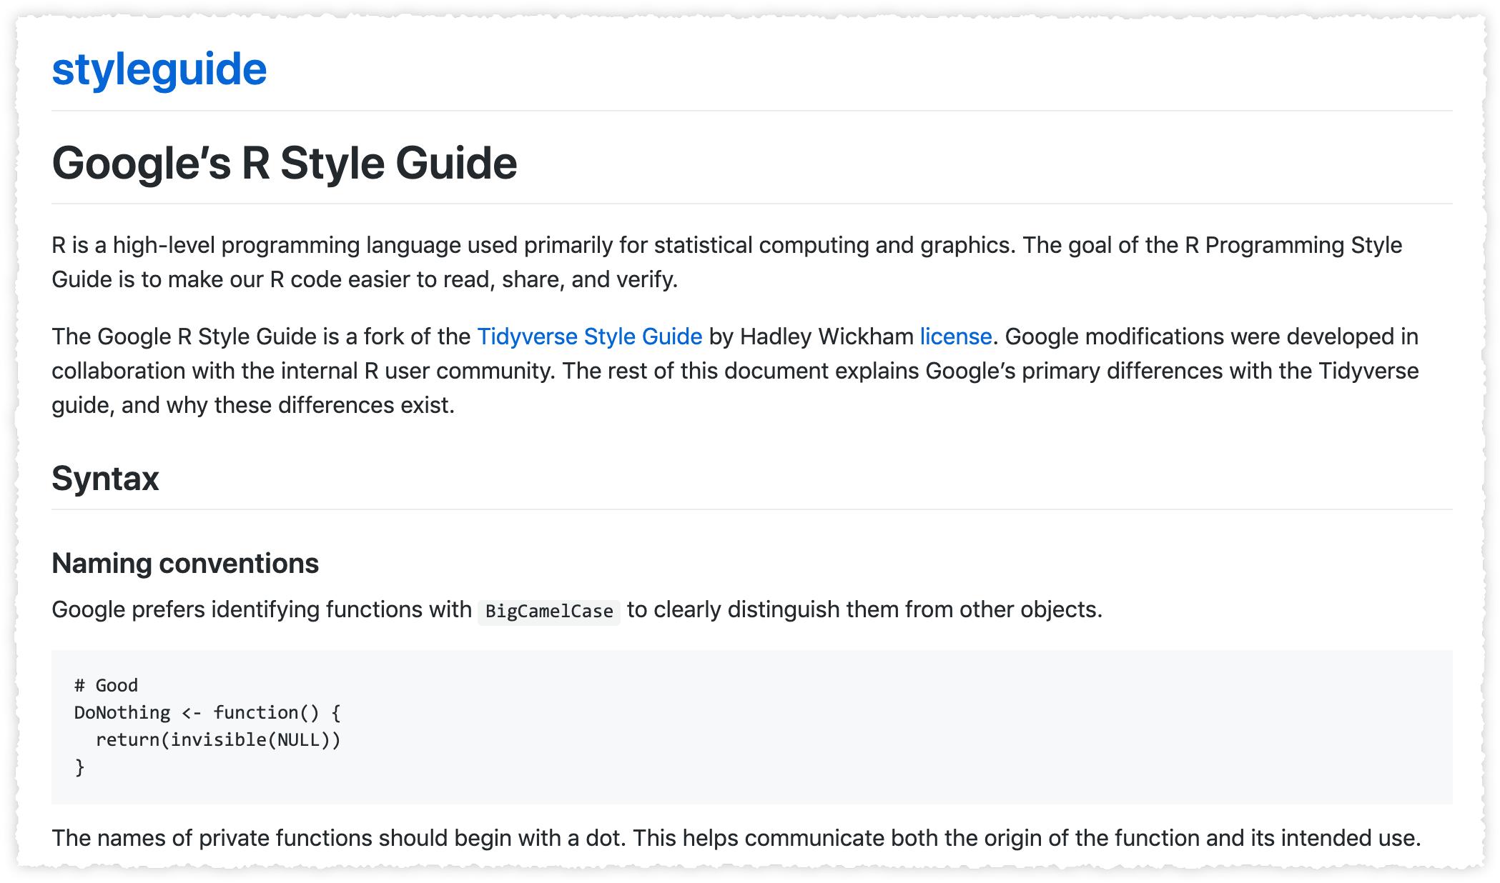The width and height of the screenshot is (1500, 883).
Task: Click the Syntax section heading
Action: (x=105, y=478)
